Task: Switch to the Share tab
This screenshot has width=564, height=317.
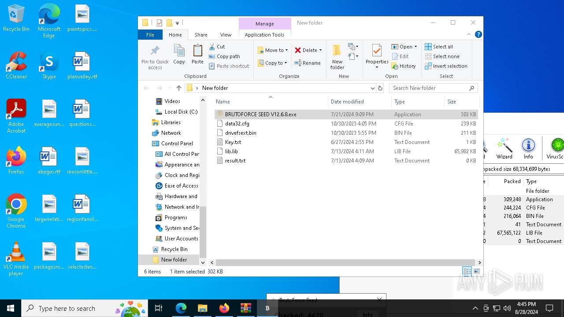Action: tap(201, 35)
